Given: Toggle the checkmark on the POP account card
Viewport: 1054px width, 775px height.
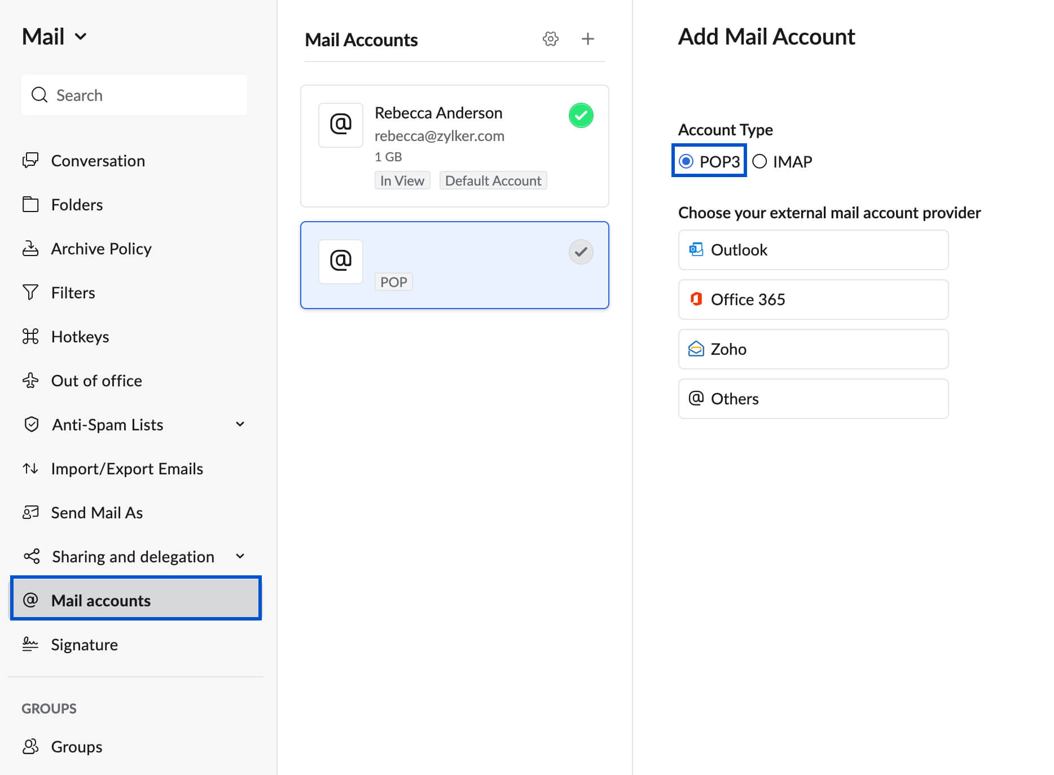Looking at the screenshot, I should (x=581, y=252).
